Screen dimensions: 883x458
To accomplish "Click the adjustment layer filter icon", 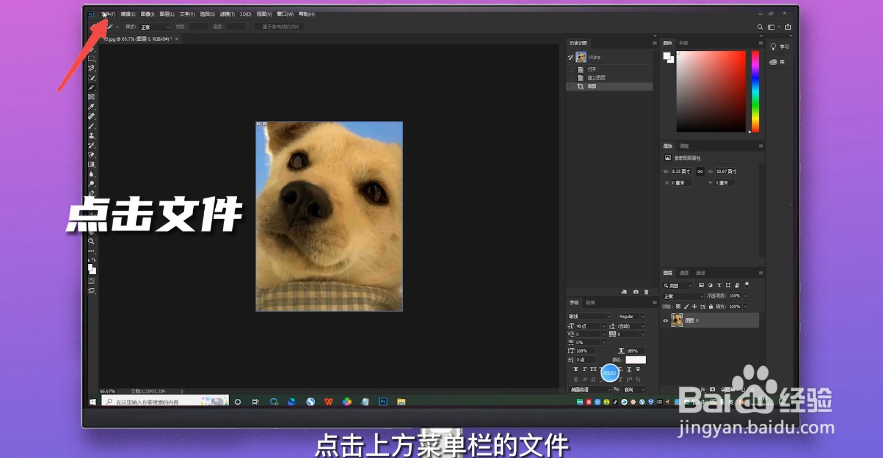I will [x=710, y=285].
